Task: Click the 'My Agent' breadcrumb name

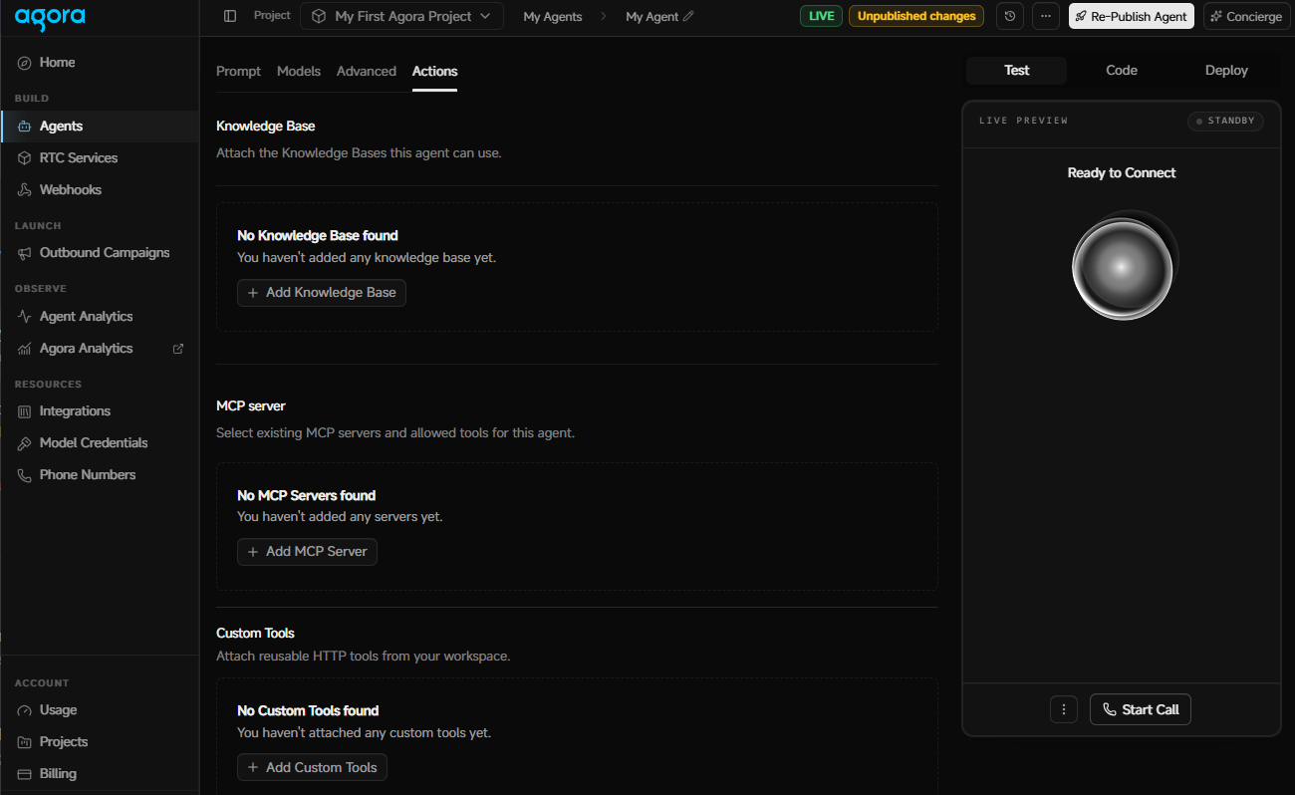Action: click(651, 17)
